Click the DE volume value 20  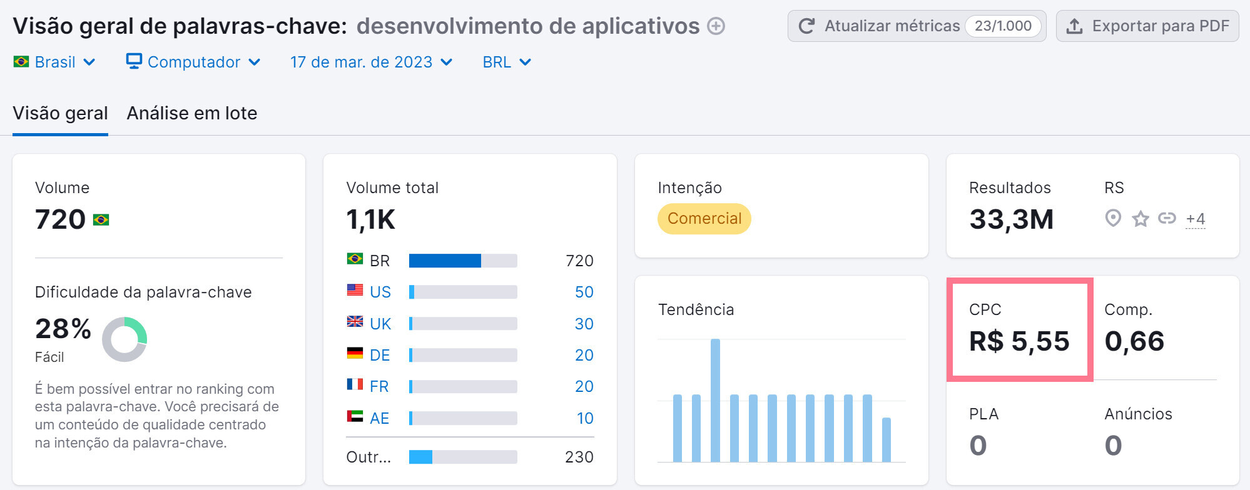[x=584, y=355]
